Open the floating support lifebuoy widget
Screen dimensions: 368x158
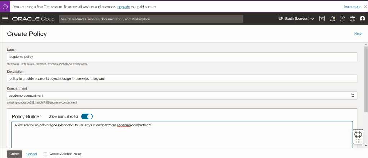pyautogui.click(x=358, y=135)
